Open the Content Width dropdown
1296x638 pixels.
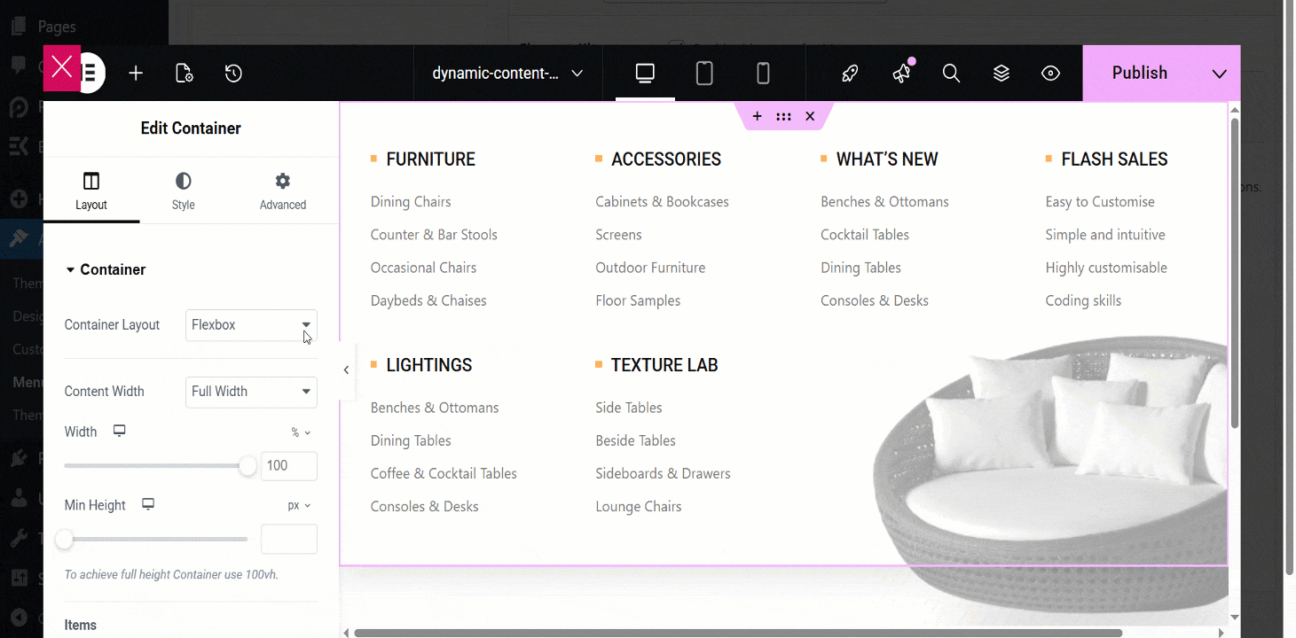point(251,392)
